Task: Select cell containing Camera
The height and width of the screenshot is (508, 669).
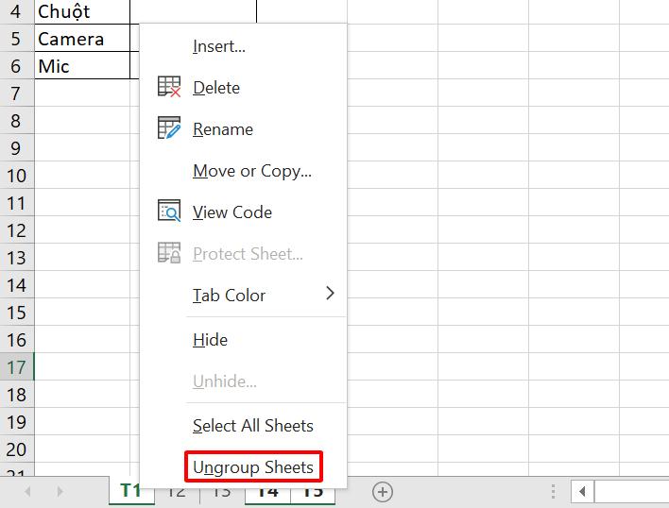Action: click(82, 38)
